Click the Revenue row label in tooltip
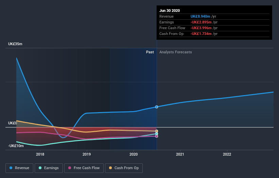This screenshot has height=178, width=279. (x=167, y=16)
